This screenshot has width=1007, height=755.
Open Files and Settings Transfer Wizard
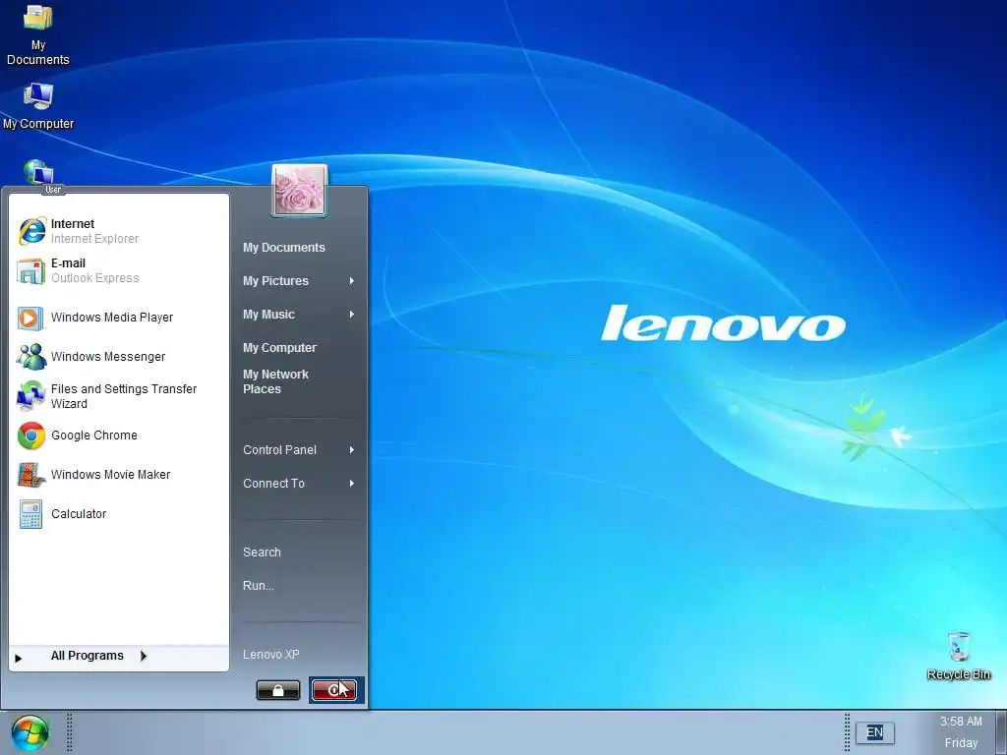pos(119,396)
